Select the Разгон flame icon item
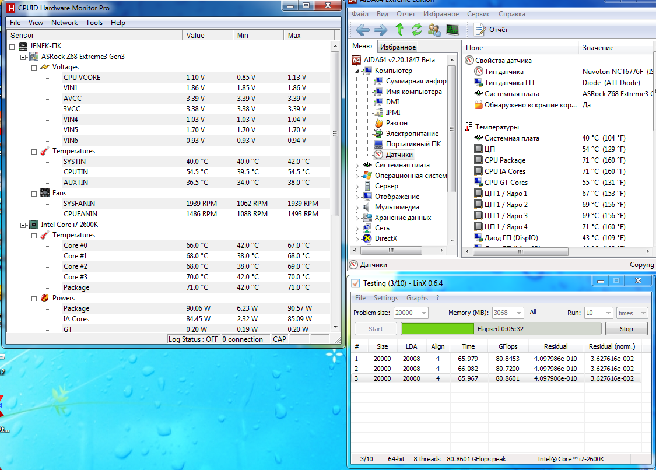The height and width of the screenshot is (470, 656). [397, 123]
